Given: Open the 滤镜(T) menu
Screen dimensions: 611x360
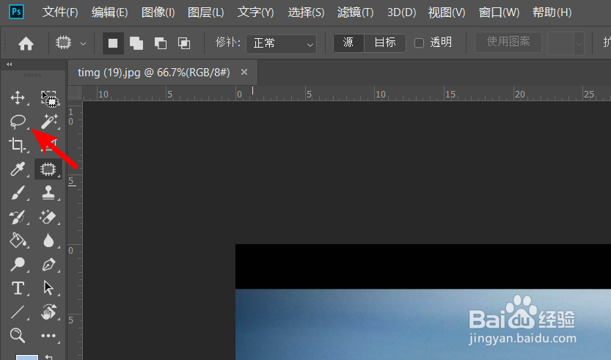Looking at the screenshot, I should 355,12.
